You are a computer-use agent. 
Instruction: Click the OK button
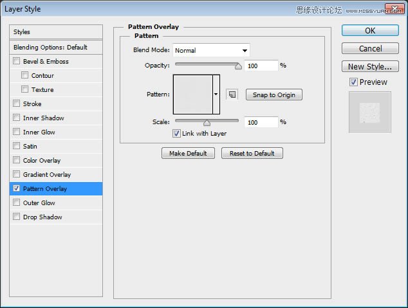click(x=370, y=30)
